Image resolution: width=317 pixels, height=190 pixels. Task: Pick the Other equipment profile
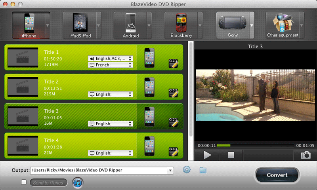pyautogui.click(x=283, y=25)
